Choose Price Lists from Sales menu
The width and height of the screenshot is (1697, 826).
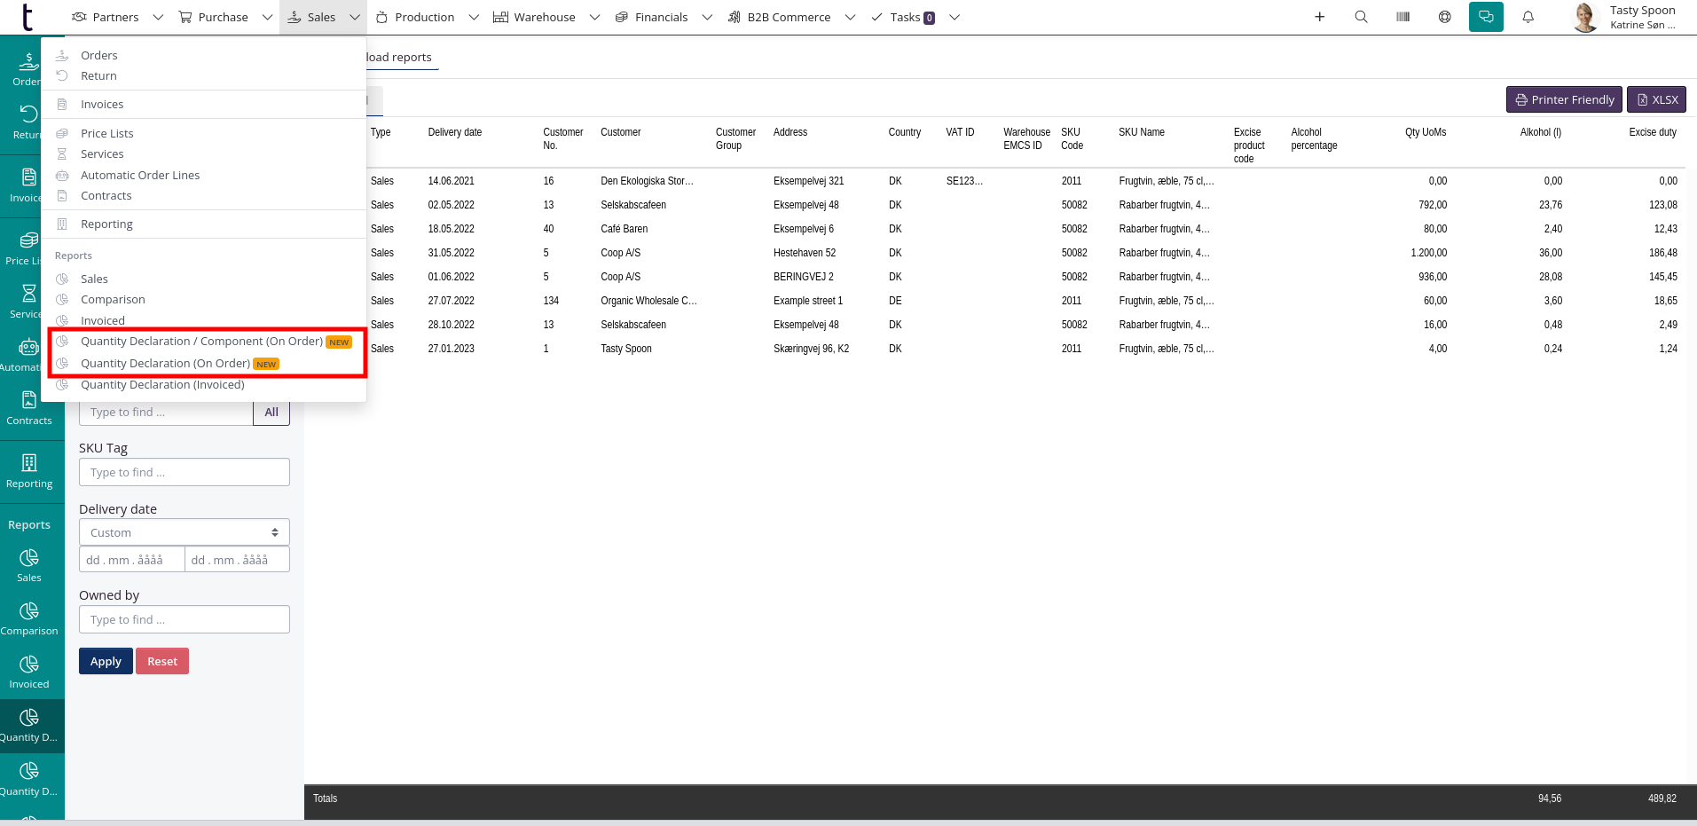pos(106,133)
